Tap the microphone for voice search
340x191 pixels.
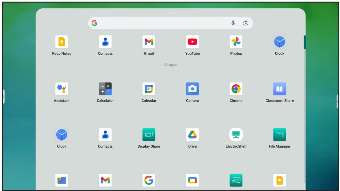point(233,23)
